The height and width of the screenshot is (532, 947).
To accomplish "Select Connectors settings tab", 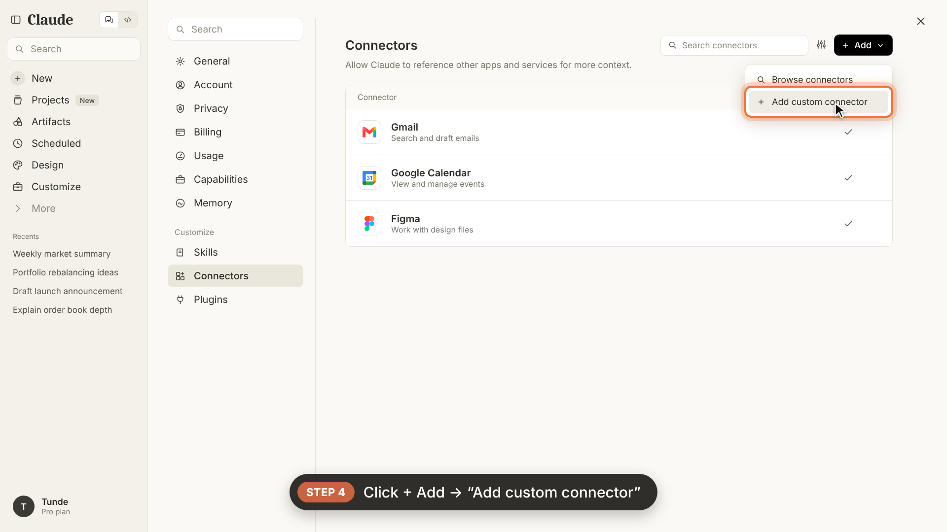I will click(x=235, y=276).
